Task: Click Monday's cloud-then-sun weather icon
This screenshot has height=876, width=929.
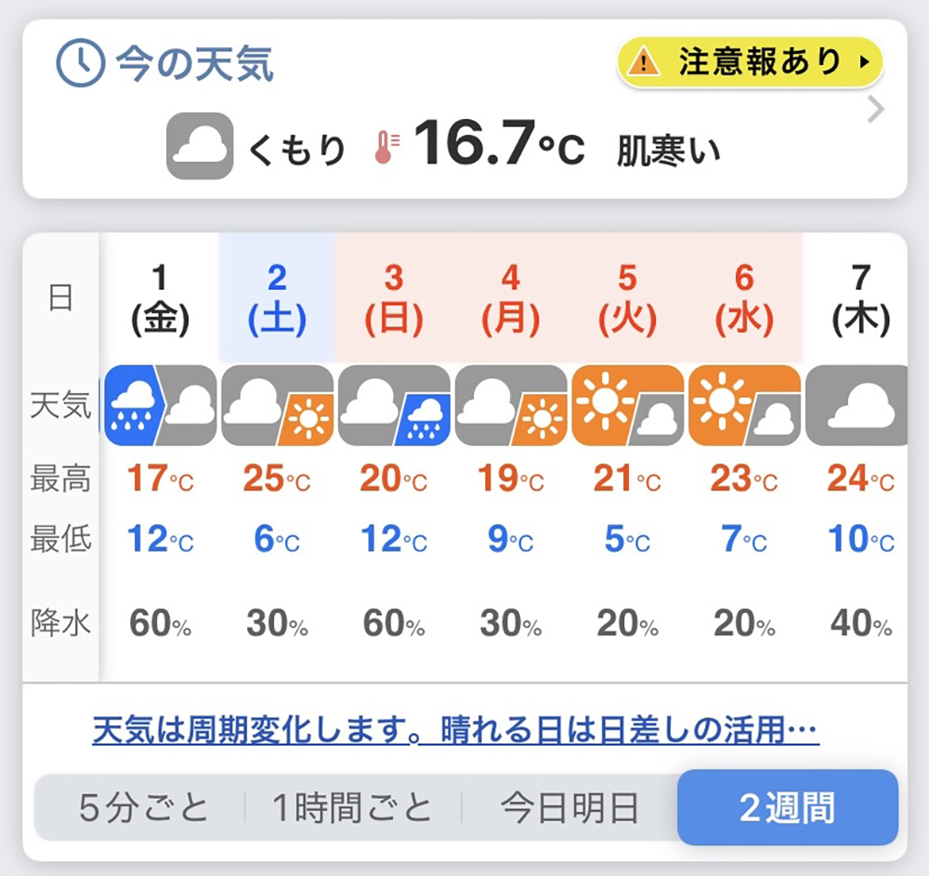Action: (511, 404)
